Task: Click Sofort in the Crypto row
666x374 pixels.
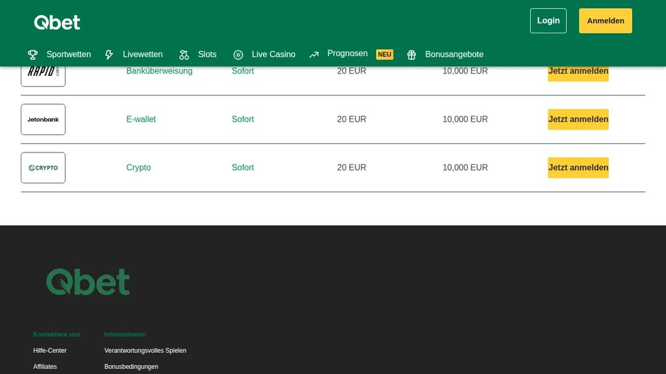Action: pos(243,168)
